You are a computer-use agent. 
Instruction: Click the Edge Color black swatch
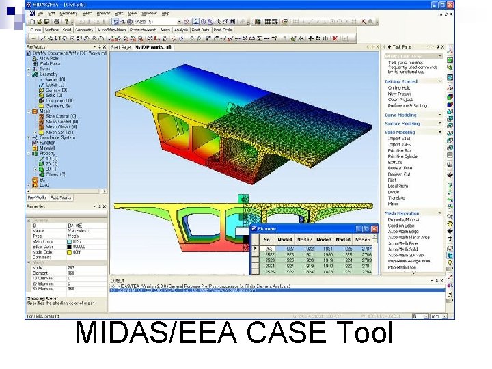point(69,247)
